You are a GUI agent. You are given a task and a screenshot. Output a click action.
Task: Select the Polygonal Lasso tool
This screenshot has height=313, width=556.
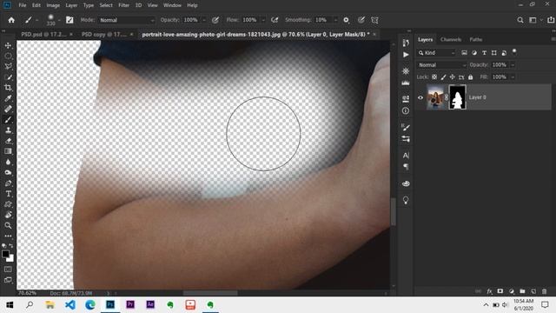(x=8, y=66)
